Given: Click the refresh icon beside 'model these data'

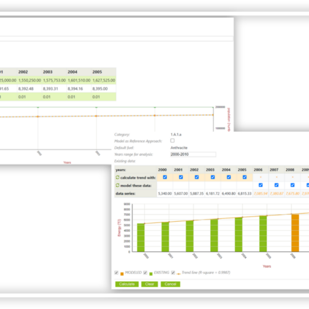Looking at the screenshot, I should (x=117, y=185).
